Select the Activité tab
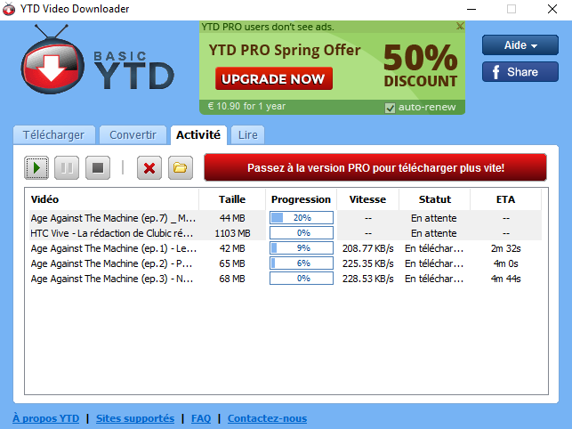 coord(198,135)
